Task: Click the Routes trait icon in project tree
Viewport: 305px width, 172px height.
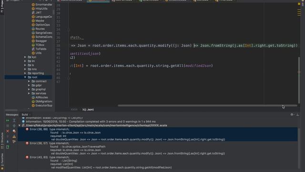Action: pos(33,29)
